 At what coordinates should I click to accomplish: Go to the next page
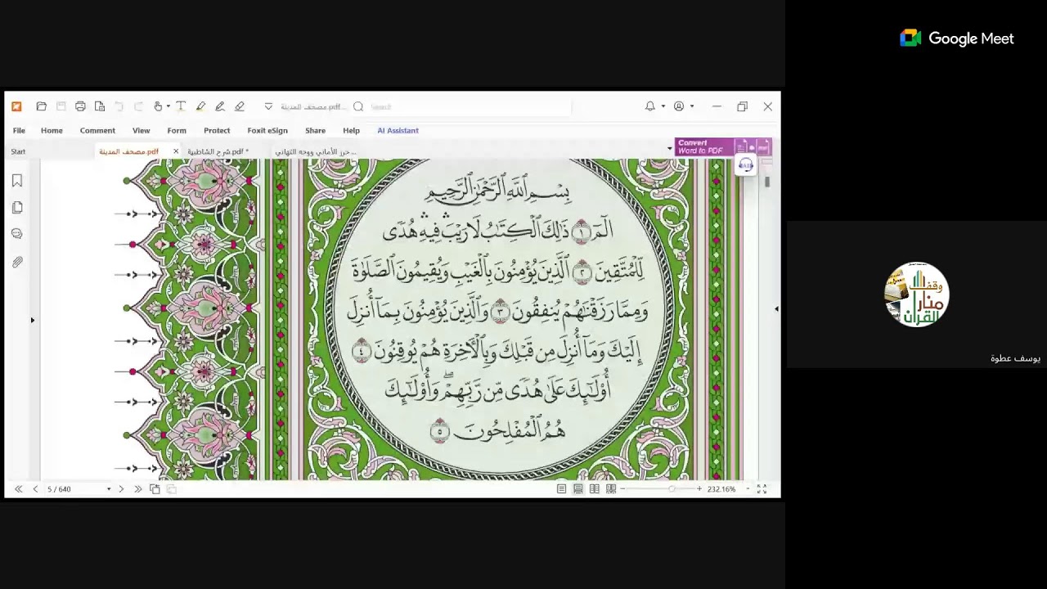(x=121, y=489)
